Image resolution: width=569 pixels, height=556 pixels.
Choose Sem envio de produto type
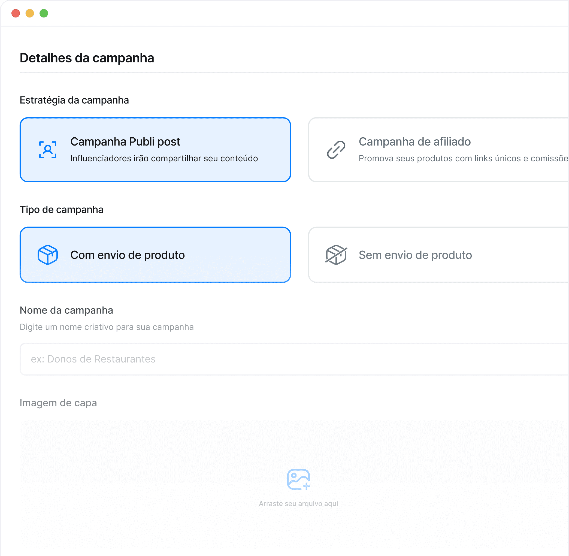click(x=438, y=255)
